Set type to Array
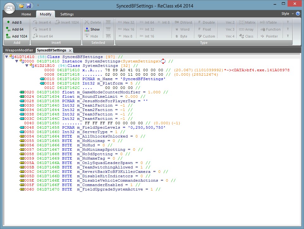This screenshot has height=229, width=304. point(246,29)
